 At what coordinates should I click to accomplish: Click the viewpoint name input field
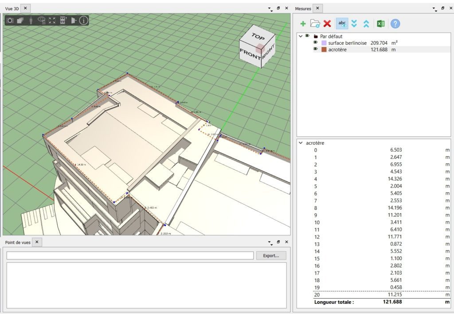(130, 255)
